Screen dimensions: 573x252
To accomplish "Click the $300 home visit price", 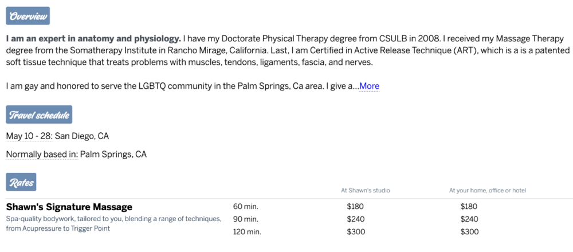I will [x=469, y=232].
